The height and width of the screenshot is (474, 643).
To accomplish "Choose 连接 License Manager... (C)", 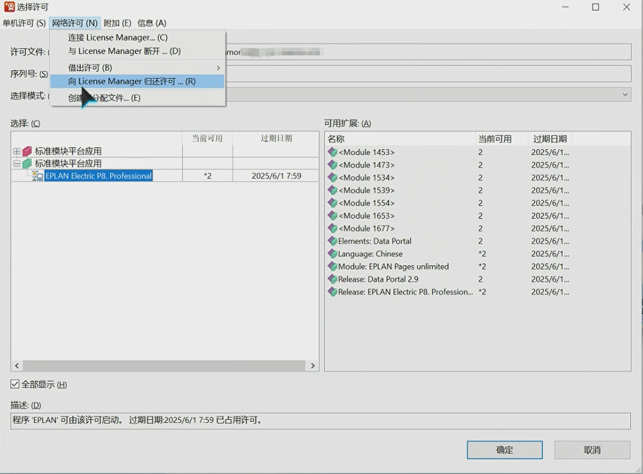I will (137, 38).
